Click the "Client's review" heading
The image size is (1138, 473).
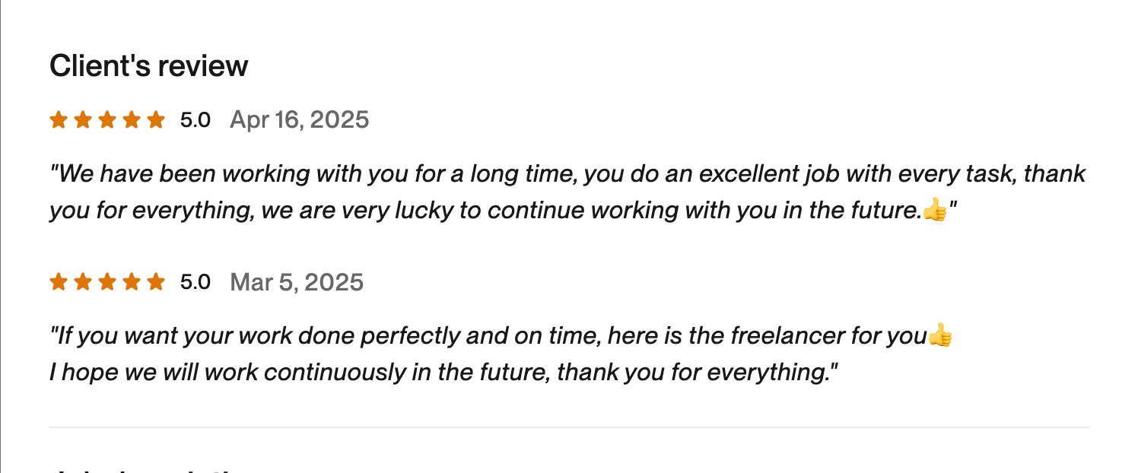[x=149, y=66]
